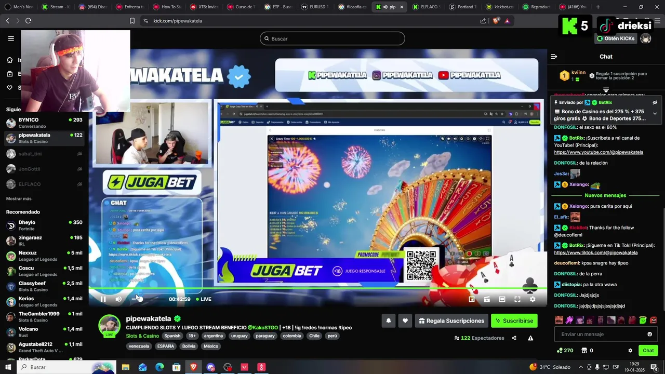Viewport: 665px width, 374px height.
Task: Hide the pinned BotRix message
Action: click(655, 103)
